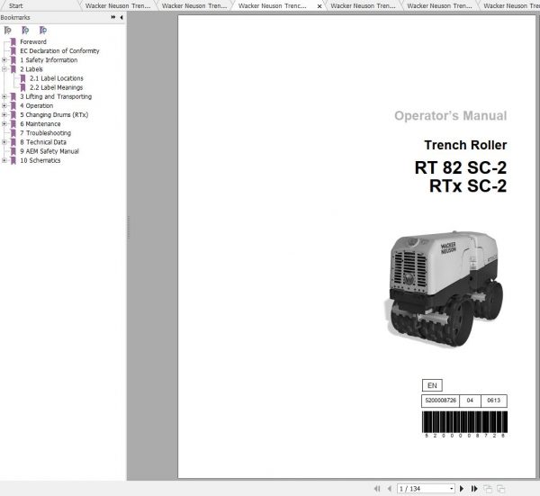Jump to the first page
The height and width of the screenshot is (496, 540).
tap(377, 489)
